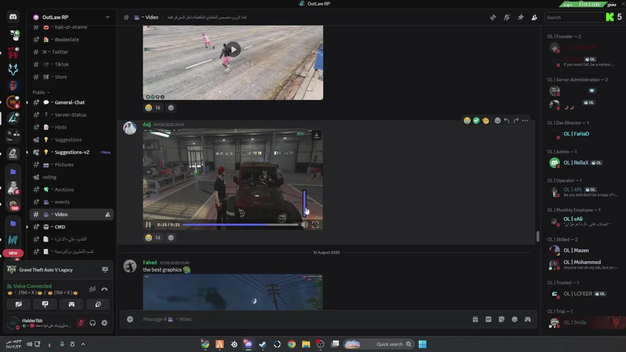This screenshot has width=626, height=352.
Task: Open File Explorer from taskbar
Action: (306, 344)
